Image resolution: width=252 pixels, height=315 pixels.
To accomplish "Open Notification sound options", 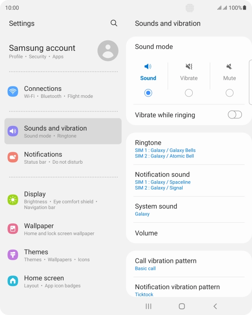I will tap(189, 181).
